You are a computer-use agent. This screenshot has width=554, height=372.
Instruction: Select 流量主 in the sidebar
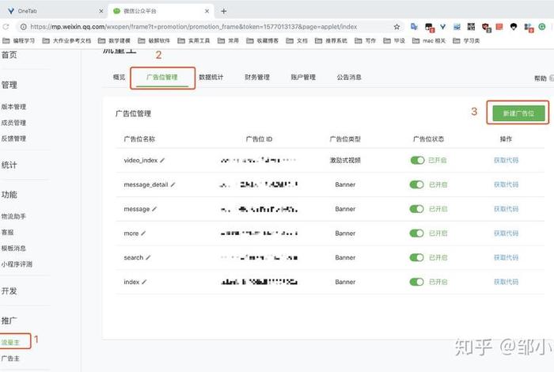[x=10, y=343]
